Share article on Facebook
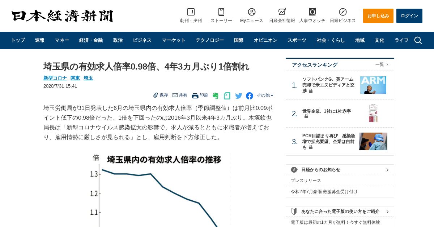The image size is (434, 227). [250, 96]
